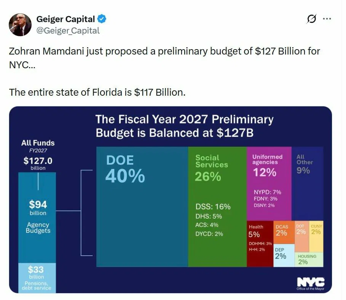Click the Grok slash icon
The width and height of the screenshot is (346, 300).
point(311,19)
